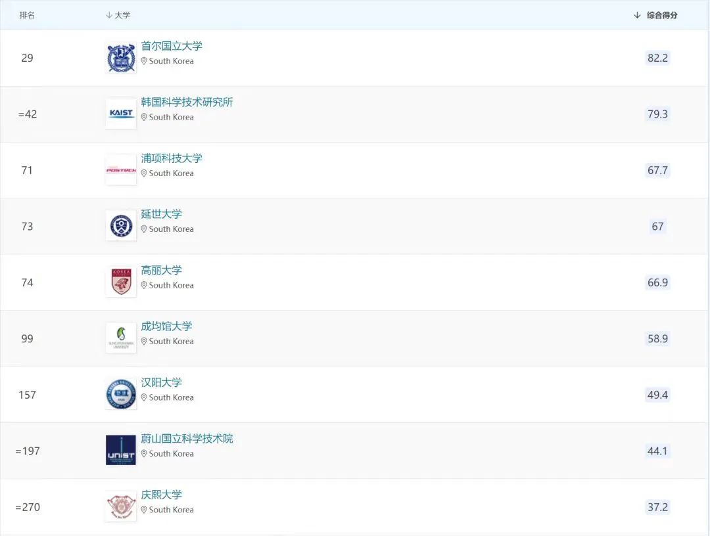
Task: Click the 排名 column header
Action: [27, 15]
